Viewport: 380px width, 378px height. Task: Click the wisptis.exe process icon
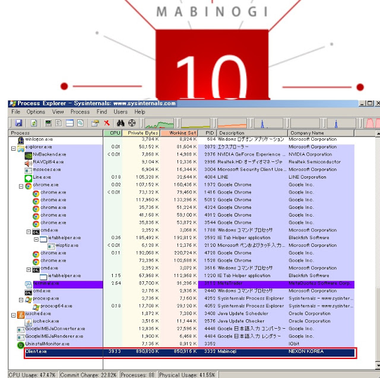point(51,246)
